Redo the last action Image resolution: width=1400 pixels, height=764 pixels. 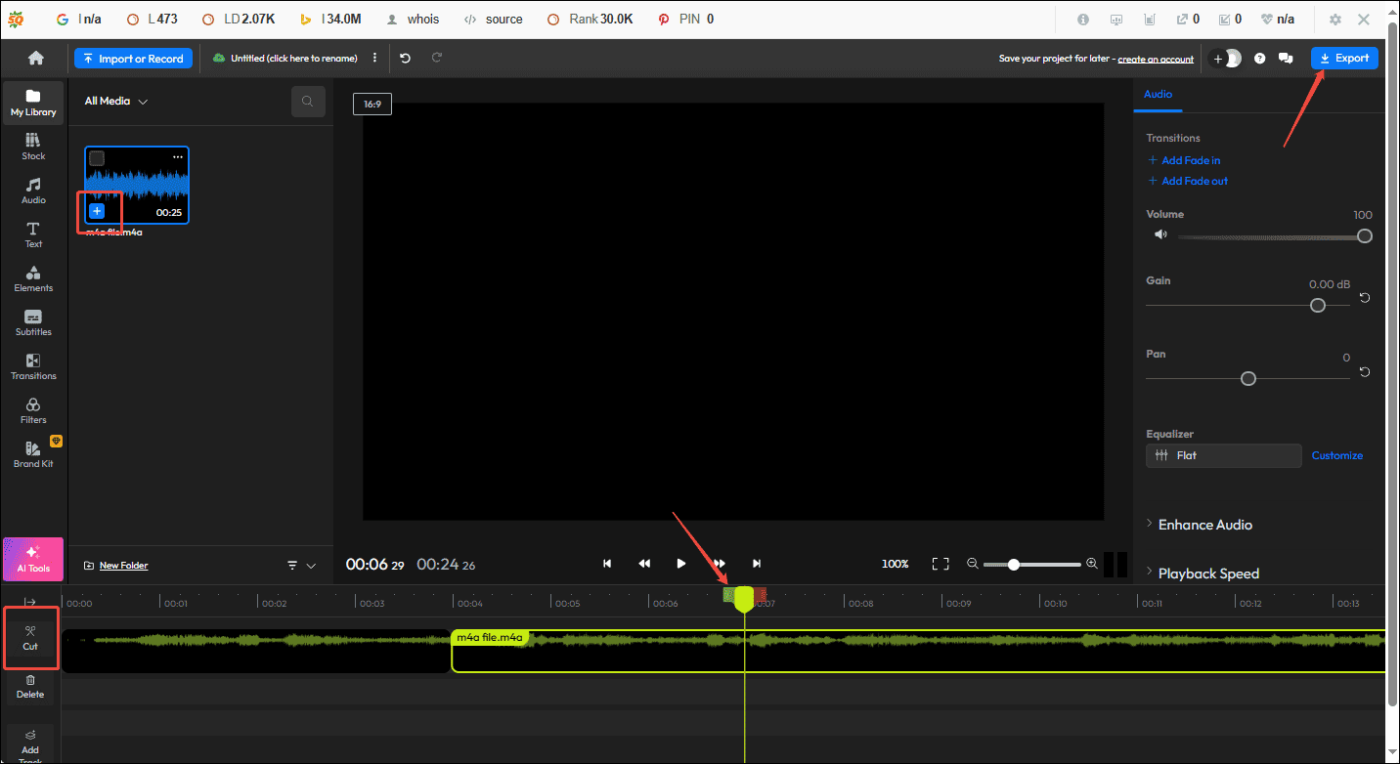tap(437, 59)
